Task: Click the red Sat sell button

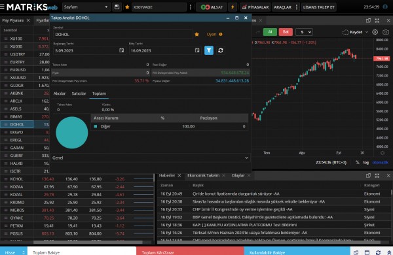Action: click(x=286, y=32)
